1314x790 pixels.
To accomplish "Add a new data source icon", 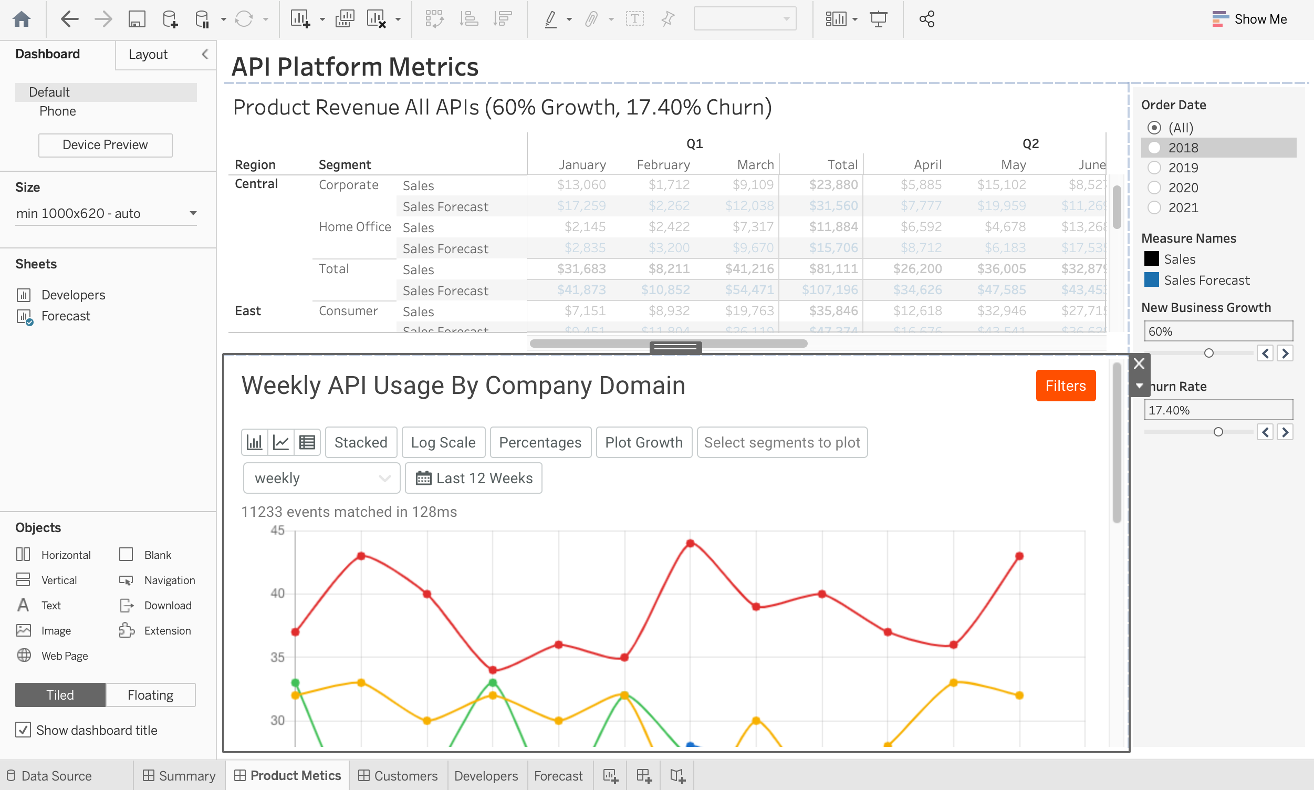I will tap(170, 19).
